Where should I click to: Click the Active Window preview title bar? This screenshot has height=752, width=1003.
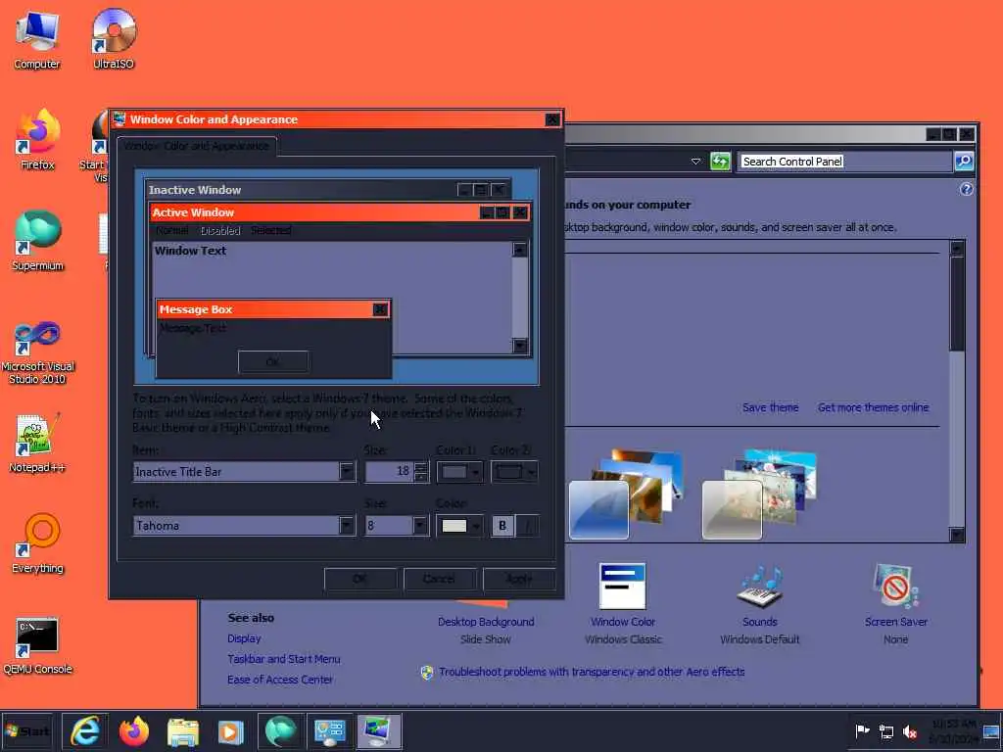(x=340, y=212)
